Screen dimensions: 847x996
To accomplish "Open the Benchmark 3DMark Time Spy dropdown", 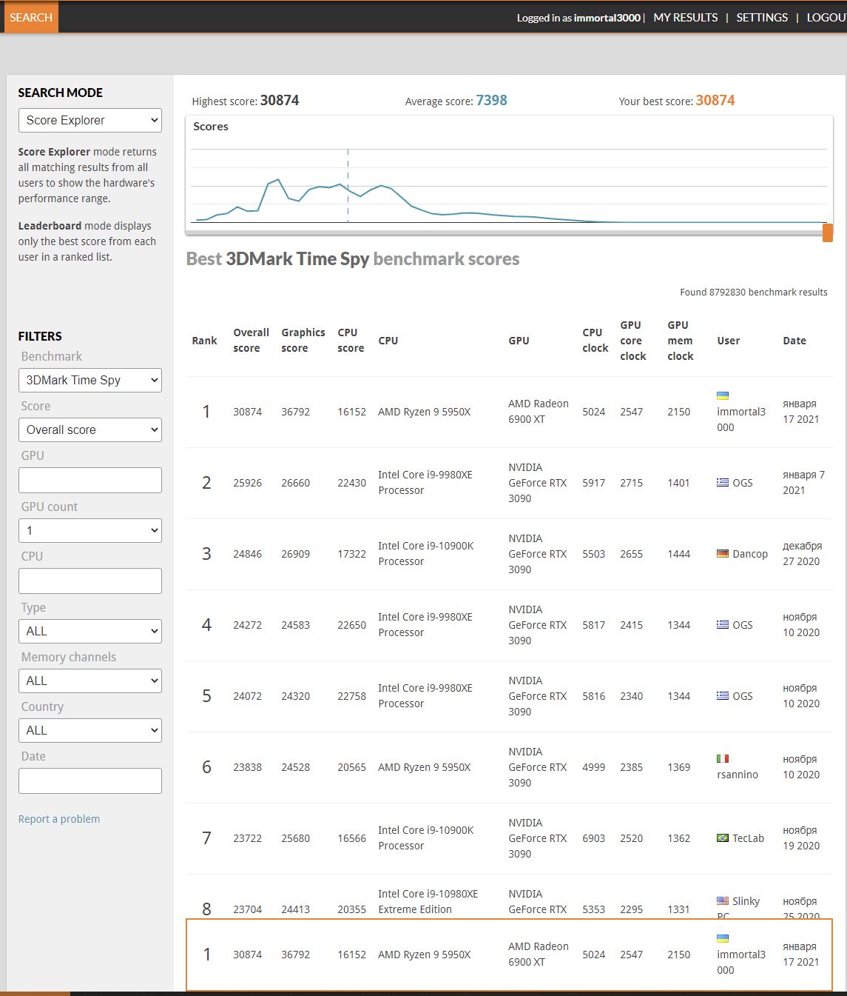I will click(90, 380).
